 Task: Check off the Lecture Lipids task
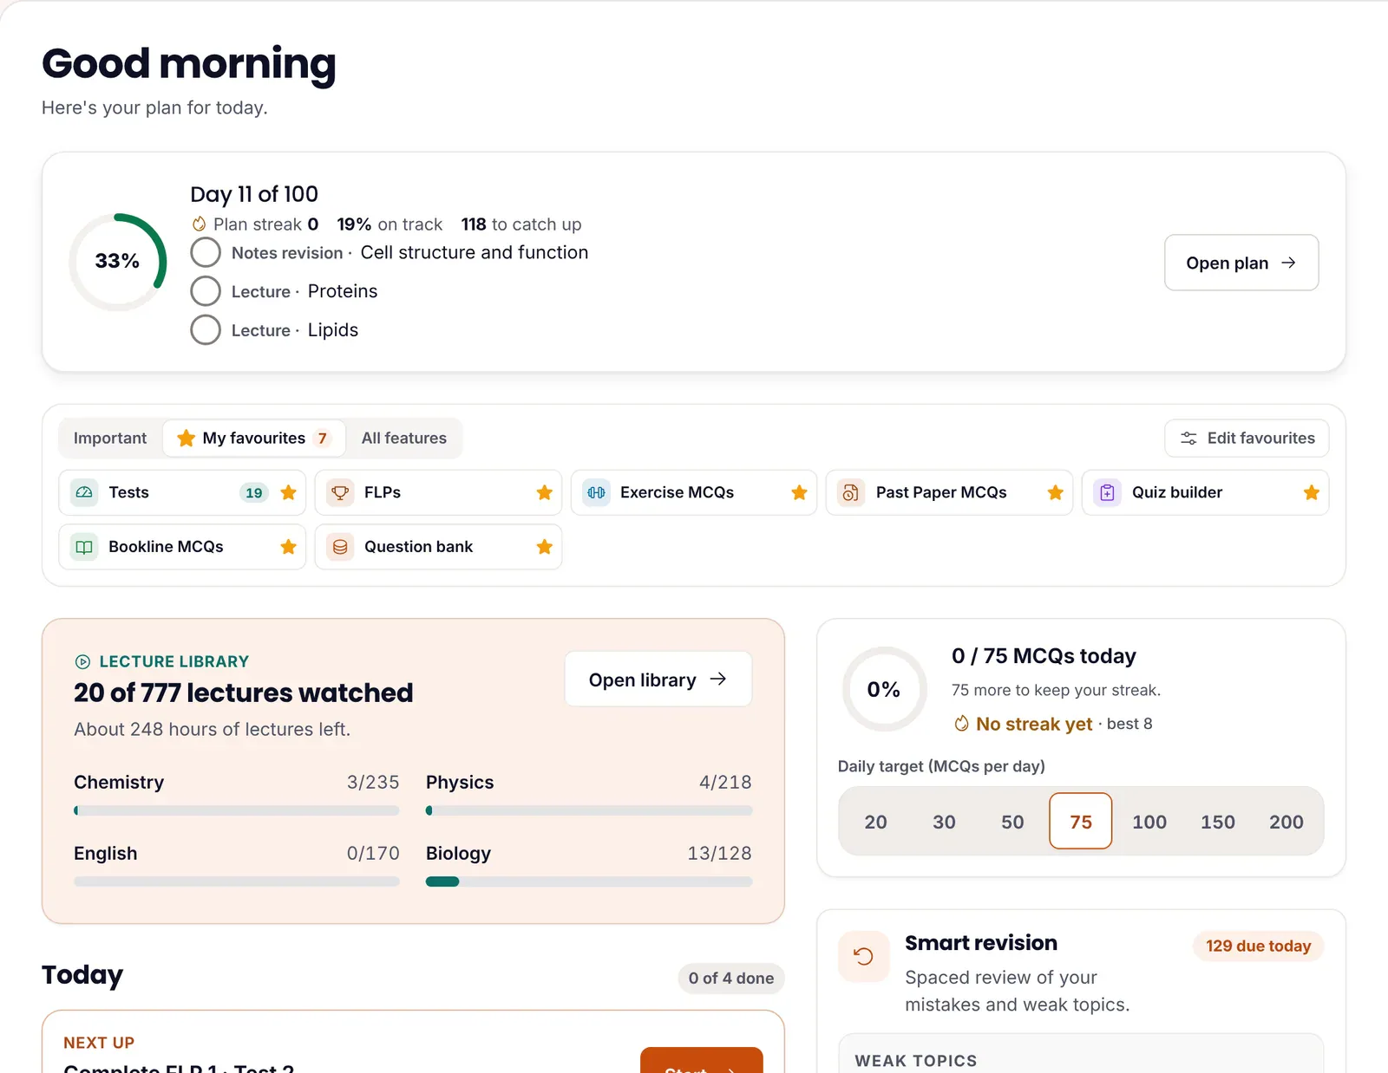click(206, 330)
